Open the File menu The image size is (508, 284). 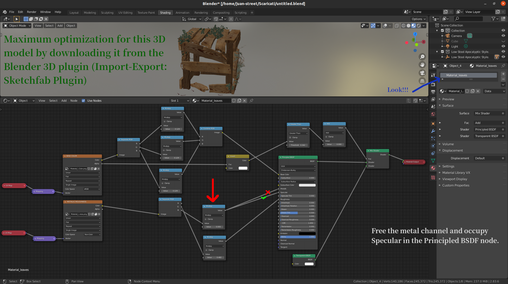[x=12, y=12]
